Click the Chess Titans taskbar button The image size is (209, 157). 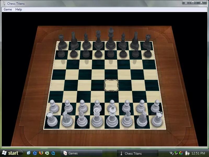(x=138, y=153)
